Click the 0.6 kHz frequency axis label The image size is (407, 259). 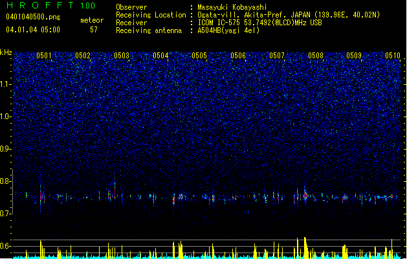tap(6, 246)
